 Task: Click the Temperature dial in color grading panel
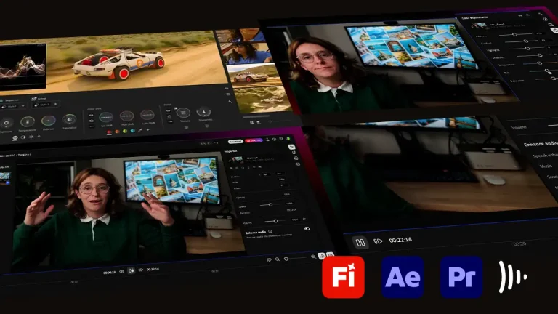[28, 122]
